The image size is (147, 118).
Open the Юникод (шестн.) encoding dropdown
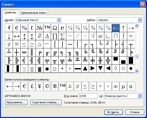140,96
